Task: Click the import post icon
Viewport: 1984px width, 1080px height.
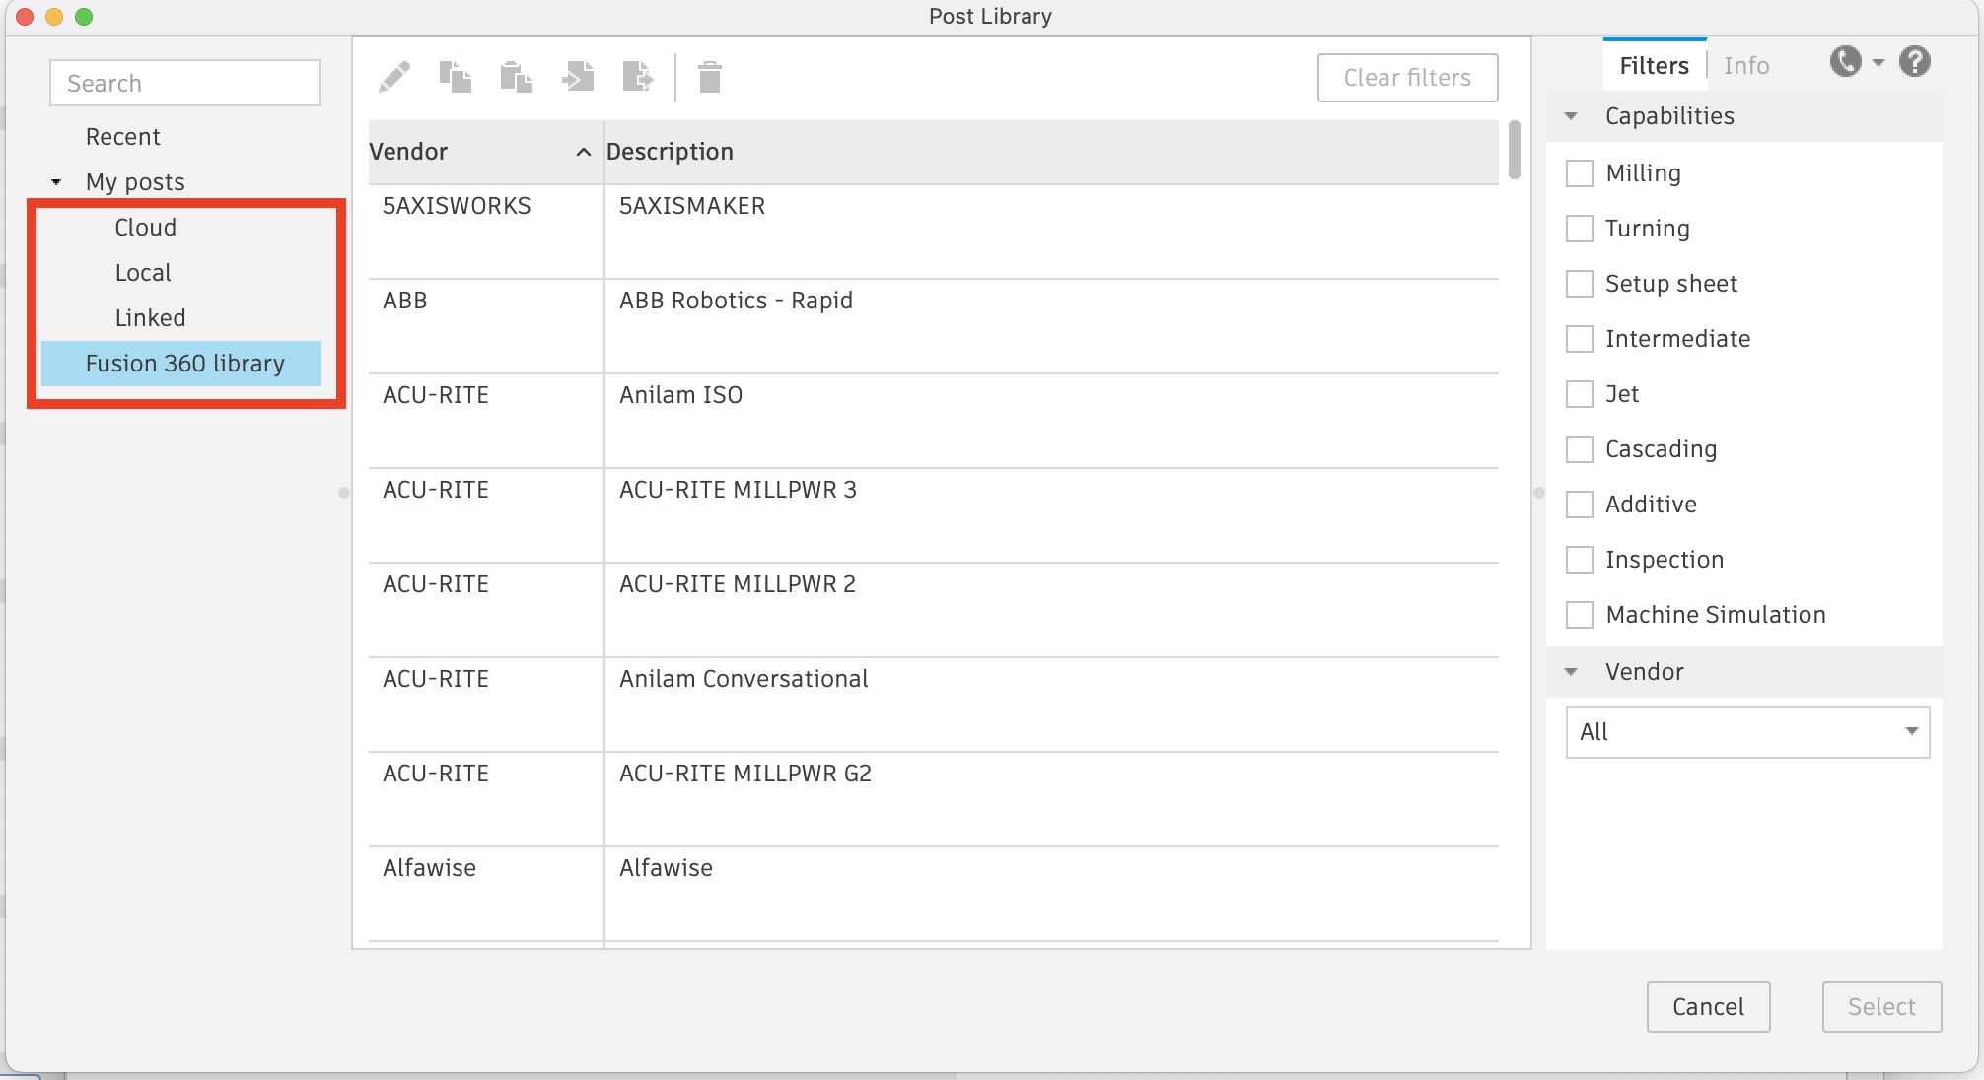Action: [578, 77]
